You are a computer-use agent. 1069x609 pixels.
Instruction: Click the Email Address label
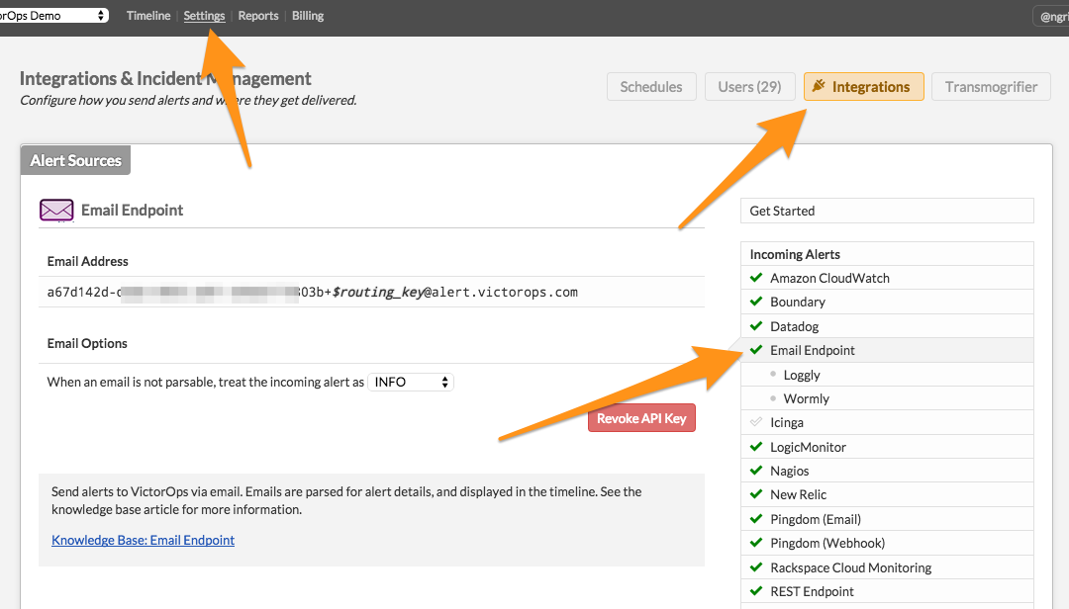point(87,261)
